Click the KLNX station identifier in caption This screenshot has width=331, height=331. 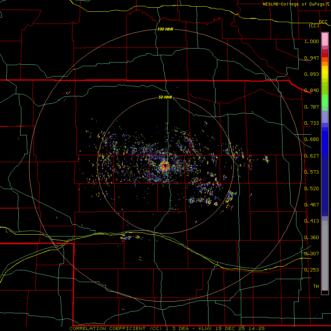click(205, 328)
